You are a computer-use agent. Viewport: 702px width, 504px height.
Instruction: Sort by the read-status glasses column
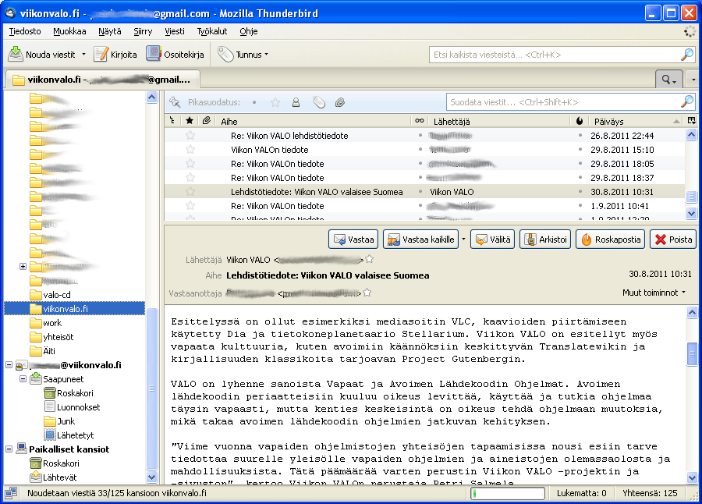(x=420, y=121)
